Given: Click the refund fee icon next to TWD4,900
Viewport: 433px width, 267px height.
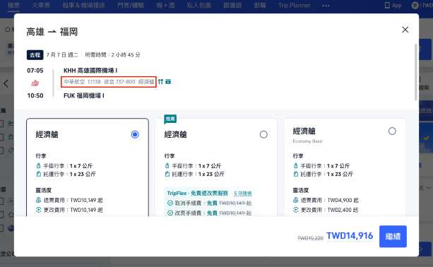Looking at the screenshot, I should [x=296, y=200].
